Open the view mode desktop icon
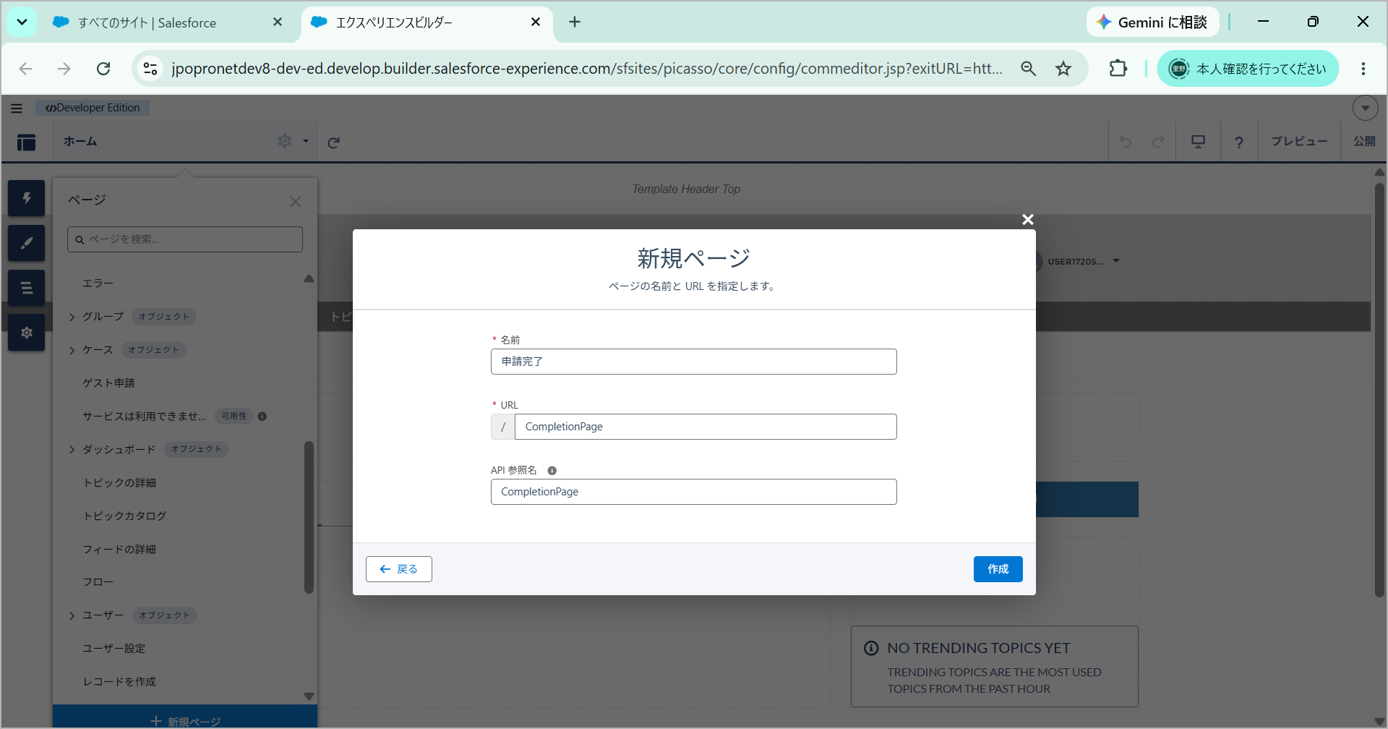 point(1198,142)
